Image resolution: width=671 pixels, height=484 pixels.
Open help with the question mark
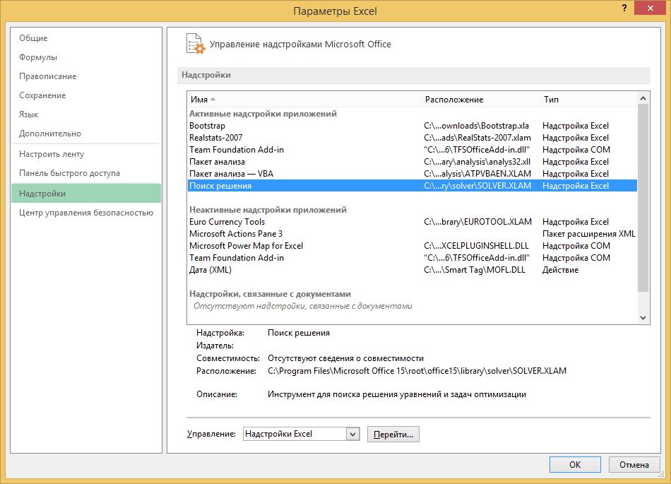(x=624, y=8)
